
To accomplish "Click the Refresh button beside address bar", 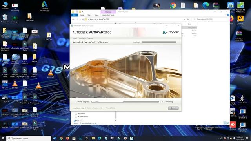I will tap(188, 19).
